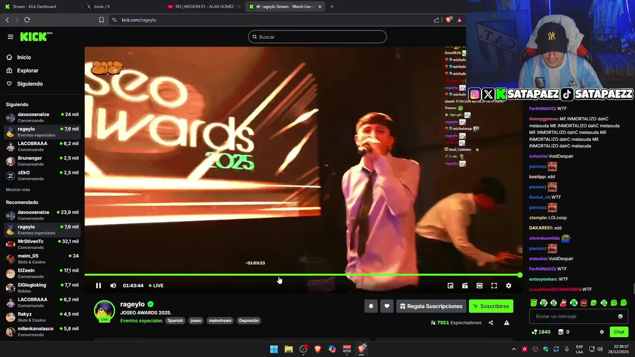Open the Kick hamburger sidebar menu
This screenshot has width=635, height=357.
pos(10,37)
